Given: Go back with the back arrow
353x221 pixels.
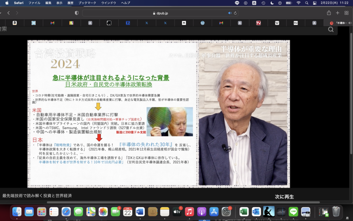Looking at the screenshot, I should [9, 13].
